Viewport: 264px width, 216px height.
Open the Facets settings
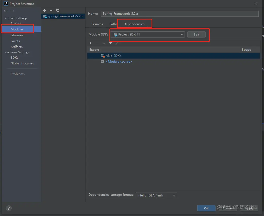[x=15, y=41]
